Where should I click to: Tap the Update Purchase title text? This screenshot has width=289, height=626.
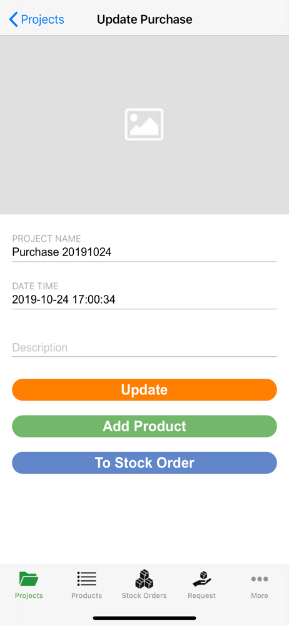(x=144, y=19)
